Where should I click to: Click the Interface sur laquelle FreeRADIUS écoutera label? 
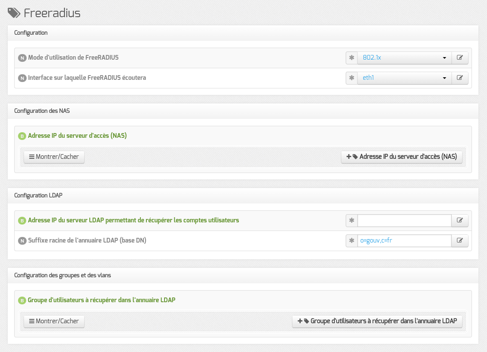coord(87,78)
